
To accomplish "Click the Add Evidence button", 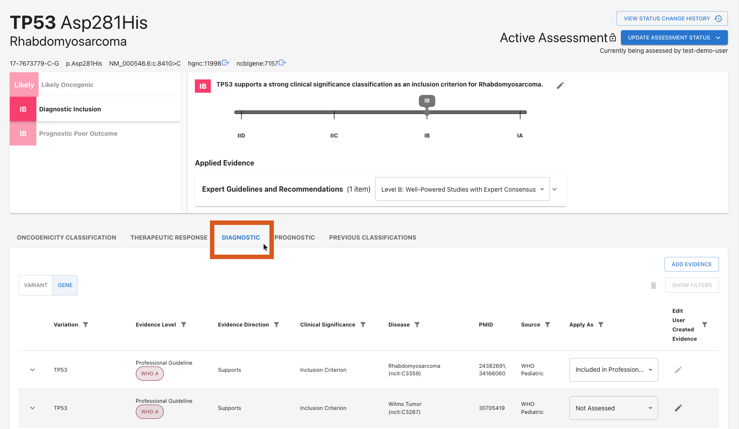I will (692, 264).
